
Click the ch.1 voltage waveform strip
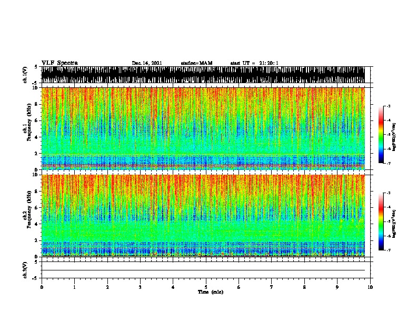(x=203, y=75)
